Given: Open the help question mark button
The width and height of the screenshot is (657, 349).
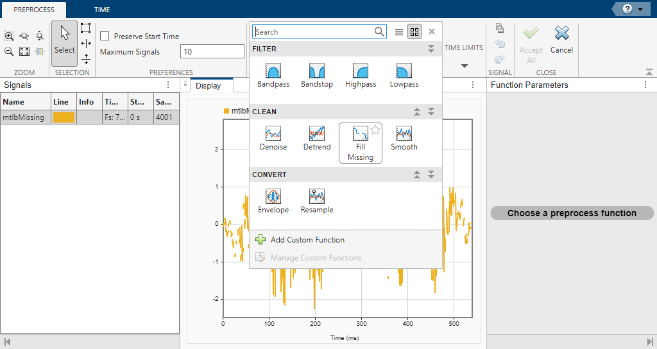Looking at the screenshot, I should (627, 9).
